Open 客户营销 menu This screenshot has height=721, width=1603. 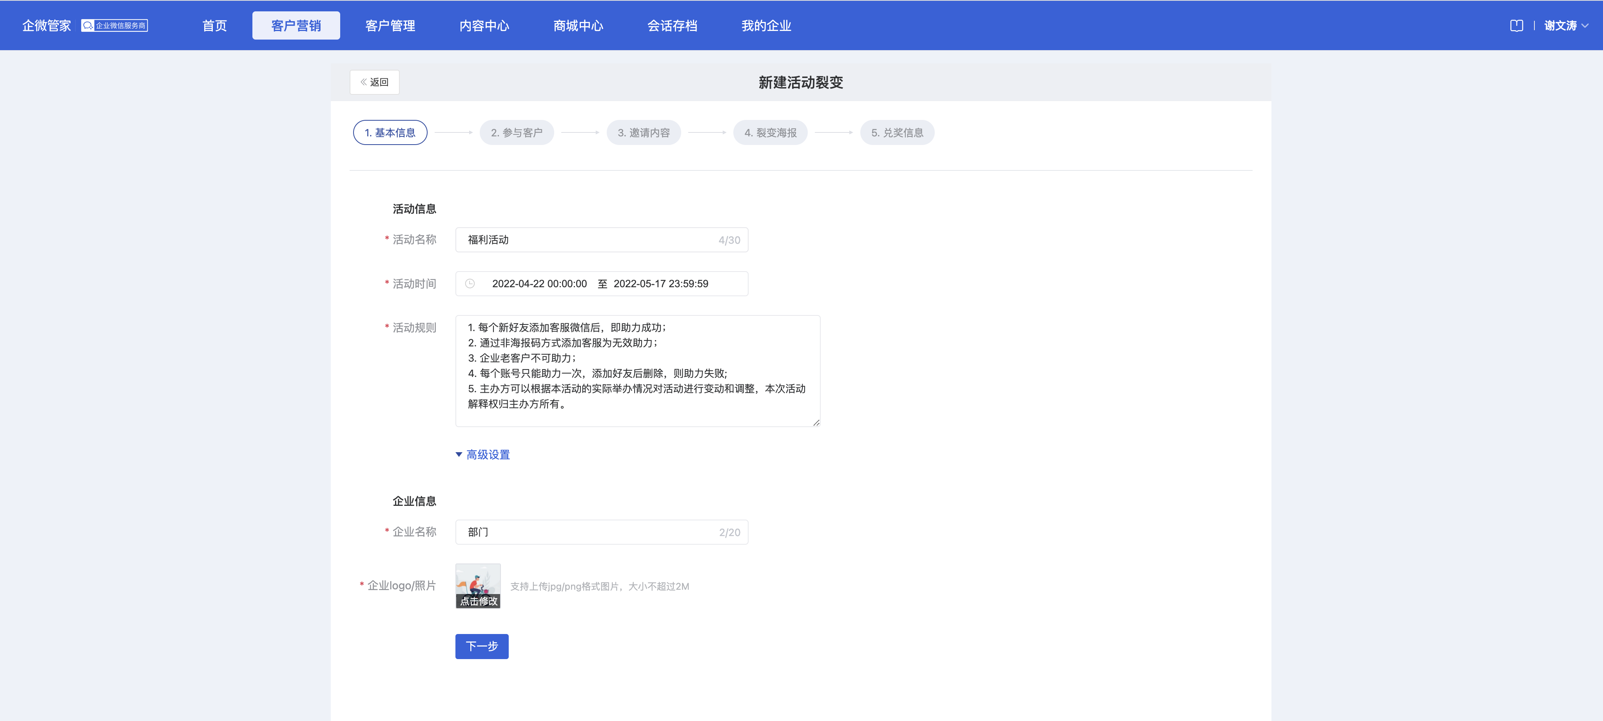click(296, 25)
